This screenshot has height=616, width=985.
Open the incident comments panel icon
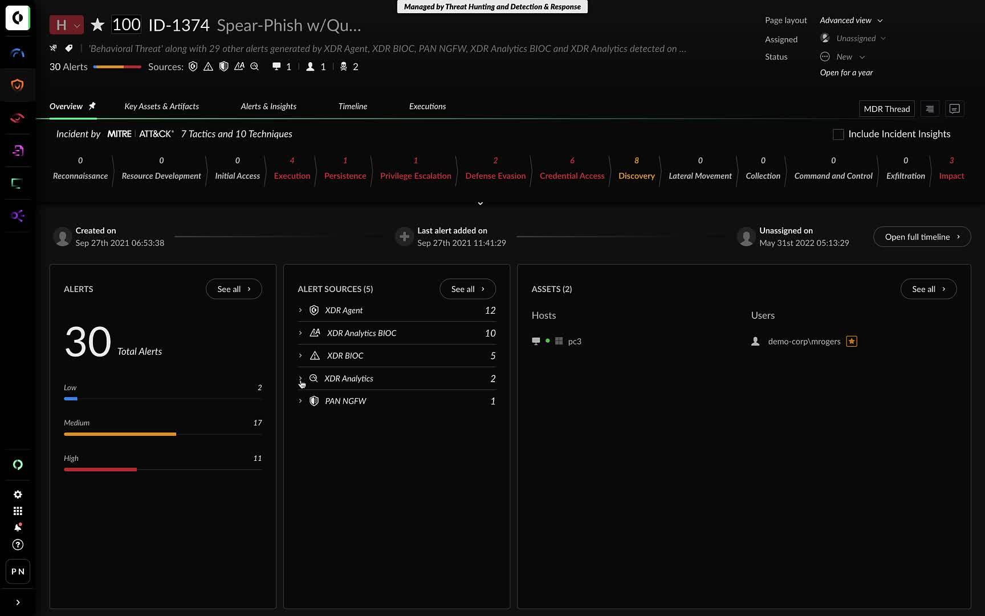(x=955, y=109)
